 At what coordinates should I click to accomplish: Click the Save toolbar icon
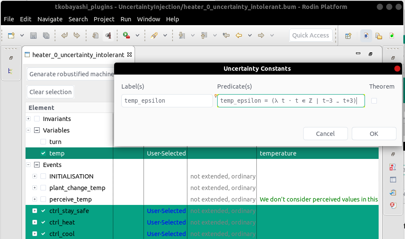(x=33, y=35)
